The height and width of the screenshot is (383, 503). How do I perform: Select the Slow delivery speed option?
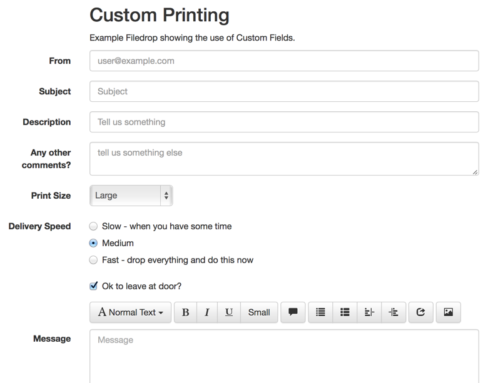[93, 226]
